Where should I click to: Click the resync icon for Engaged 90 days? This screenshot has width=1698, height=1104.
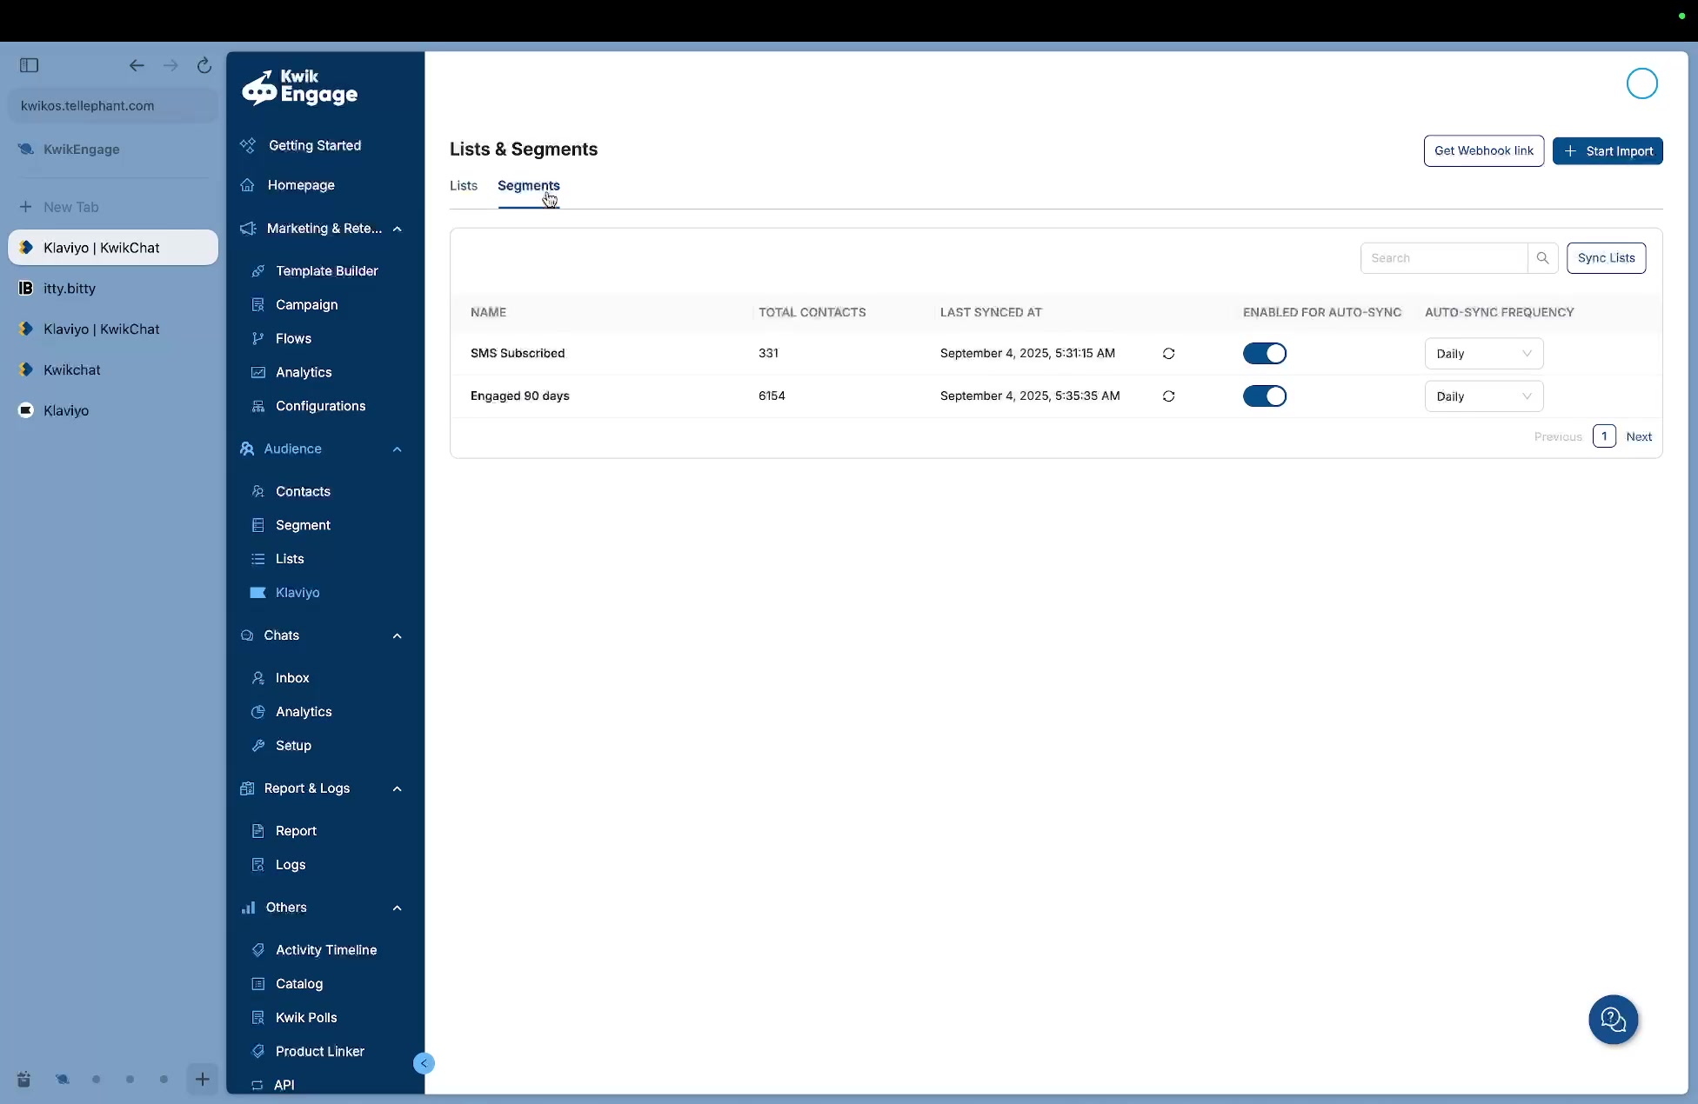(x=1168, y=396)
